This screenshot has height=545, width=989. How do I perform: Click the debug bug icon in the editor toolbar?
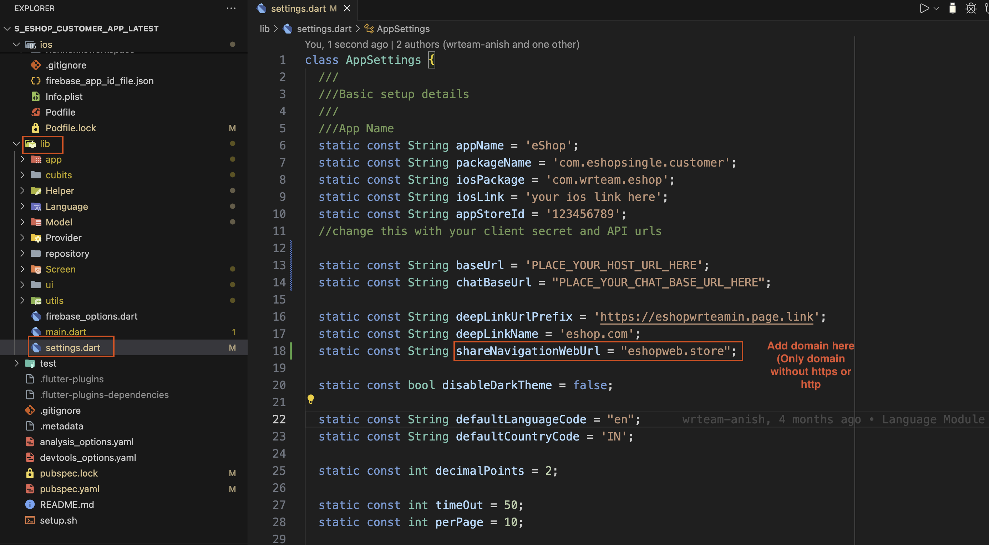pyautogui.click(x=971, y=8)
